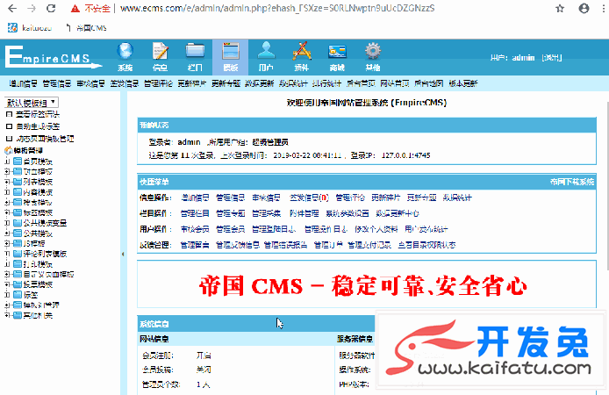Click the folder icon of 标签

click(x=17, y=294)
